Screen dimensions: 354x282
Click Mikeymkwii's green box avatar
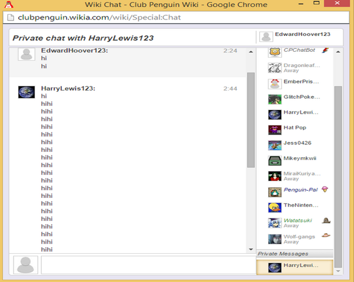274,161
